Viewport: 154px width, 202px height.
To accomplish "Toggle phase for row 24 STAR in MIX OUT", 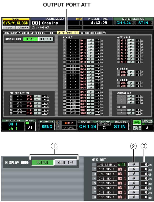I will click(91, 113).
